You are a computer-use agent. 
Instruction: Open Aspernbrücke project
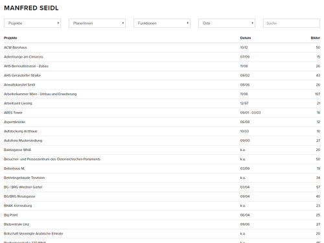14,122
